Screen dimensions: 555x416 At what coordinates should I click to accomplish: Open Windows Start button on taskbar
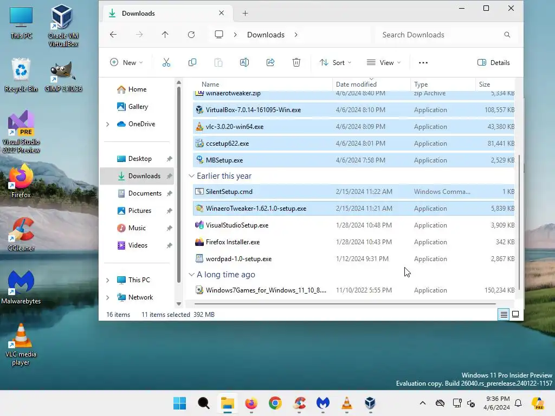[180, 403]
